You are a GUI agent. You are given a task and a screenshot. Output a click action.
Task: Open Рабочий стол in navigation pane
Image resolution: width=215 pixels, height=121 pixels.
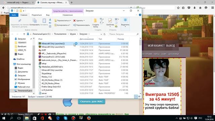click(24, 87)
